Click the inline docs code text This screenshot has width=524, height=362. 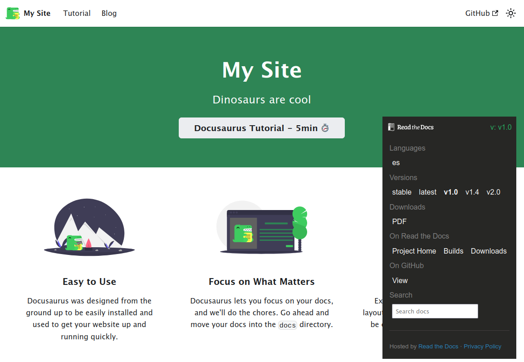point(287,325)
